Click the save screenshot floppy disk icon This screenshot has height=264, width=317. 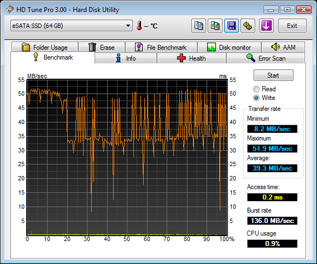click(x=232, y=26)
